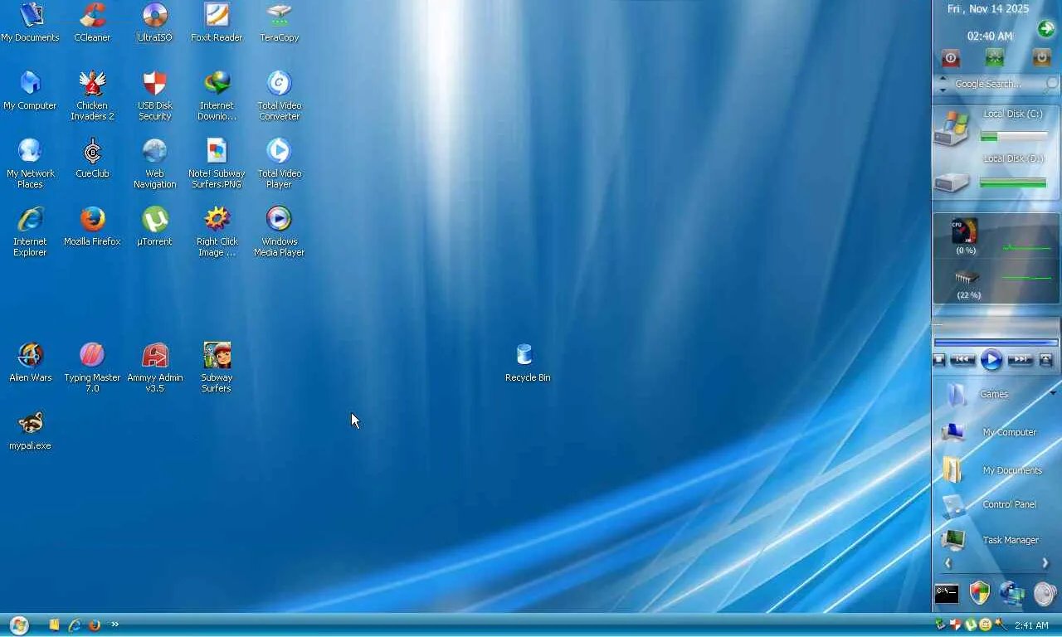Select the Alien Wars game icon
1062x637 pixels.
30,362
